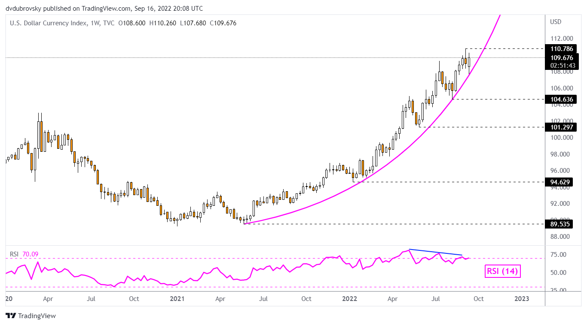587x325 pixels.
Task: Click the 2021 marker on the time axis
Action: (x=177, y=298)
